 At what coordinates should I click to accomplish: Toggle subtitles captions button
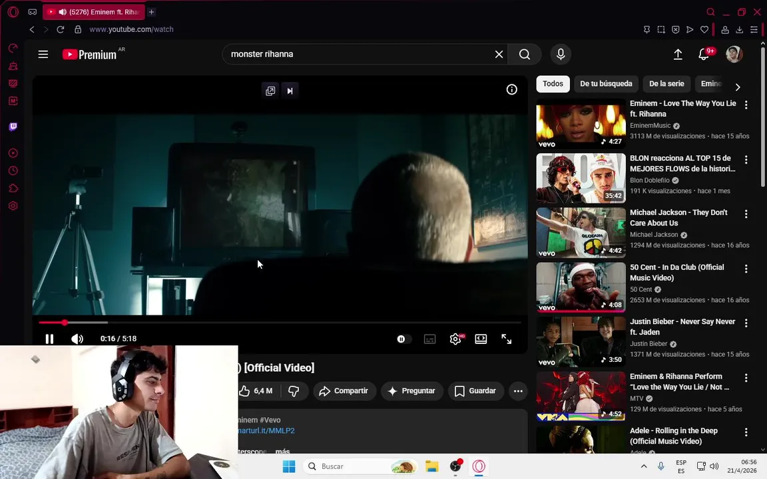(x=429, y=339)
